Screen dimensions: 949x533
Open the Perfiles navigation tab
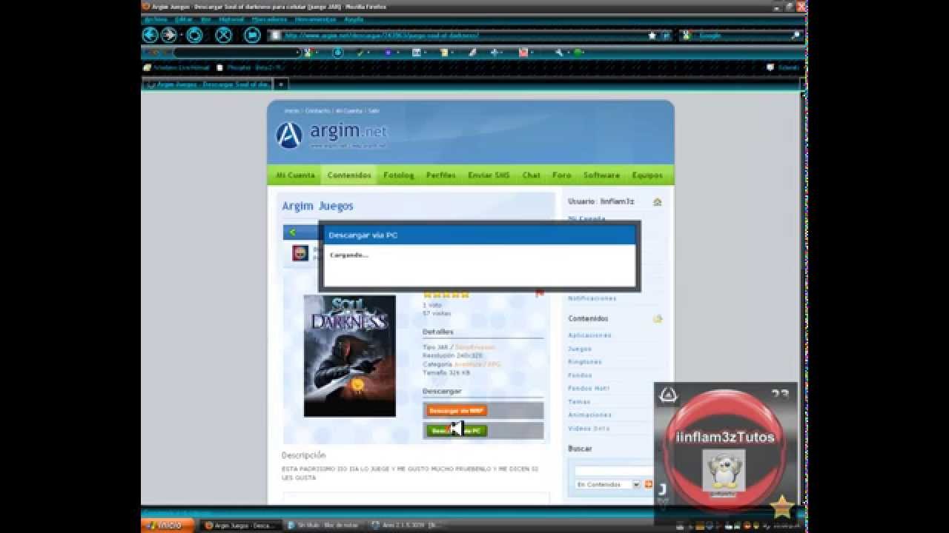coord(441,175)
